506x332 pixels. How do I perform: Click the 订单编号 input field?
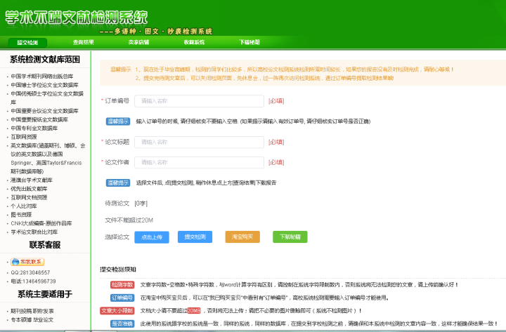[199, 101]
